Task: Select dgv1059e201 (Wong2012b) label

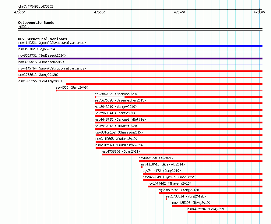Action: click(180, 190)
